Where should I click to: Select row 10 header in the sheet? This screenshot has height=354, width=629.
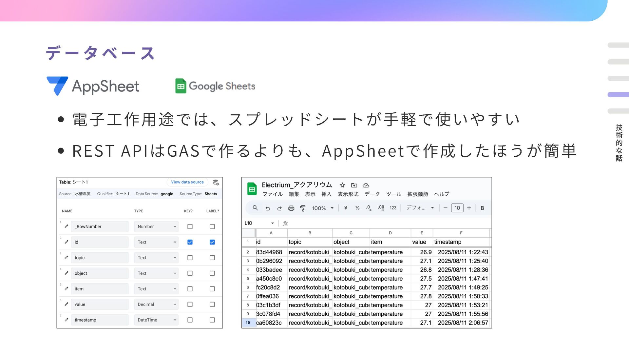tap(248, 323)
